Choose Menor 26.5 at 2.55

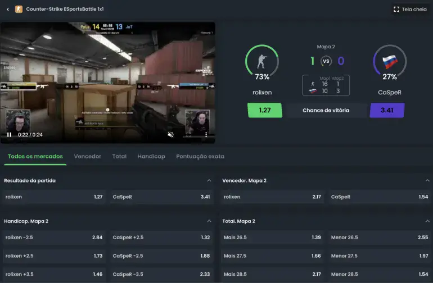(x=380, y=238)
